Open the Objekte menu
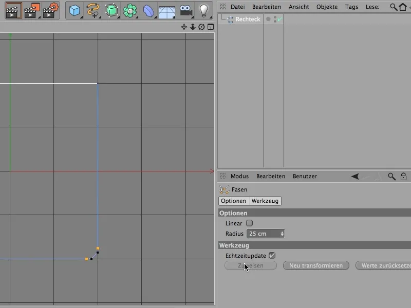This screenshot has height=308, width=411. coord(327,7)
